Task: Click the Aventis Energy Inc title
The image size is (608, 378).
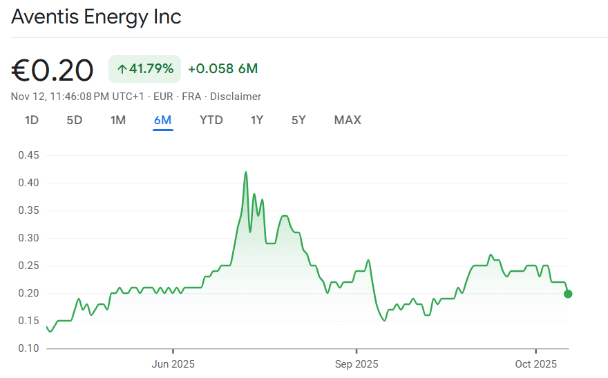Action: click(x=96, y=17)
